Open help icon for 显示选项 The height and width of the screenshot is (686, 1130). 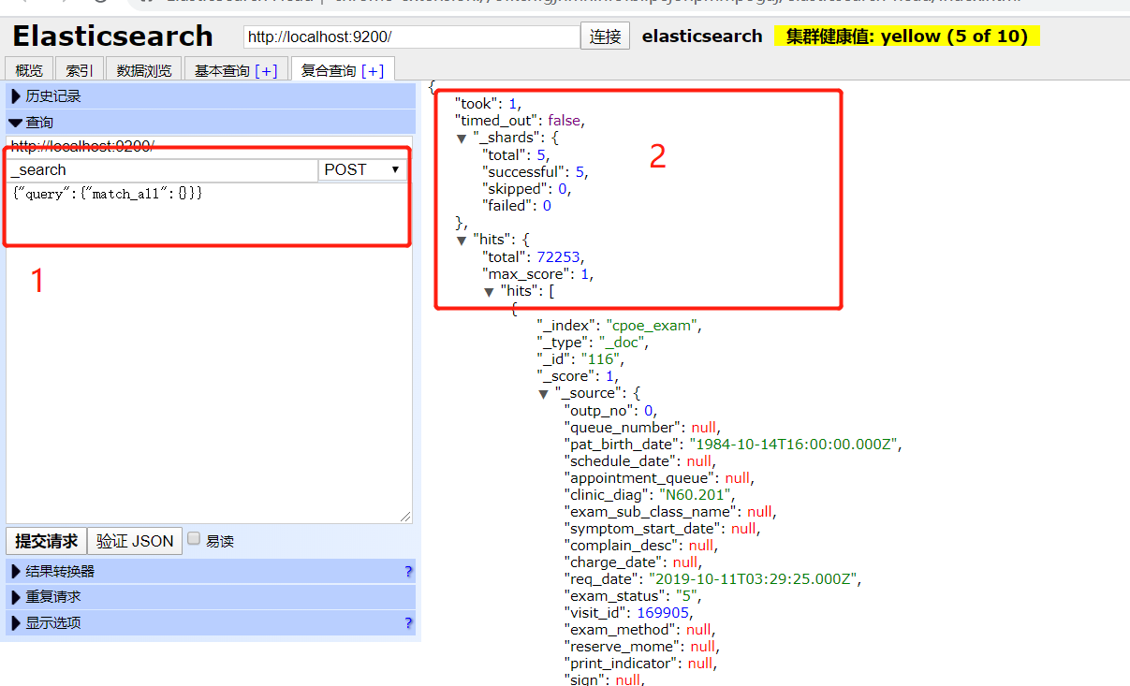click(408, 623)
